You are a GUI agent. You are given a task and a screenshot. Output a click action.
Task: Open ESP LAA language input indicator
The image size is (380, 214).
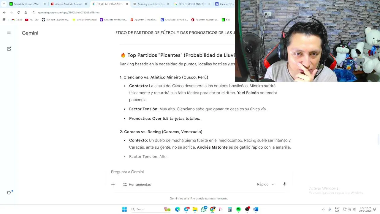(x=337, y=209)
